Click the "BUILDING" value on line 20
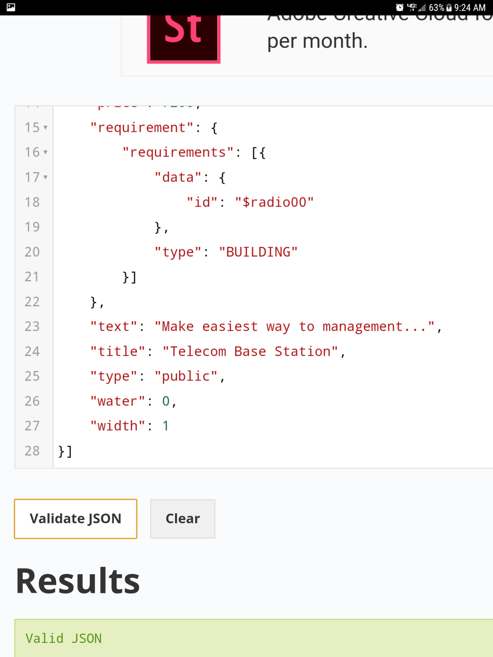 point(258,252)
